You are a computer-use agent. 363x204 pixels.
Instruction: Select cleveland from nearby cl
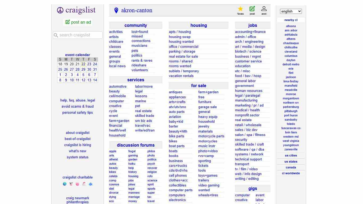click(x=291, y=52)
